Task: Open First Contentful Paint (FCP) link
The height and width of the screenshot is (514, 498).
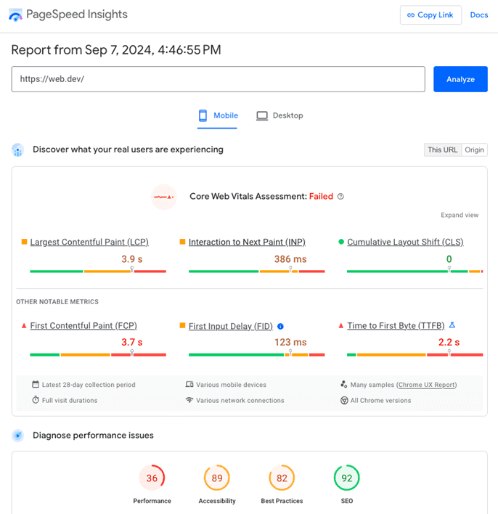Action: click(83, 325)
